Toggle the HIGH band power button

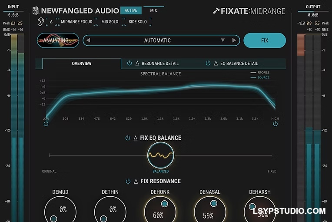(x=275, y=124)
